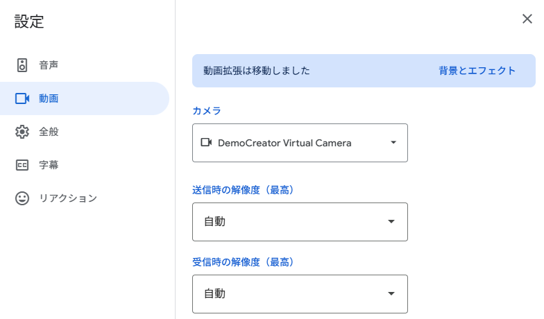Click the smiley icon beside リアクション

22,198
